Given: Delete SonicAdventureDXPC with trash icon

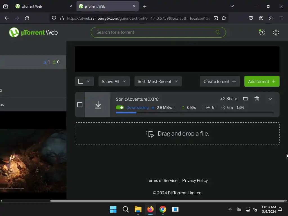Looking at the screenshot, I should (257, 99).
